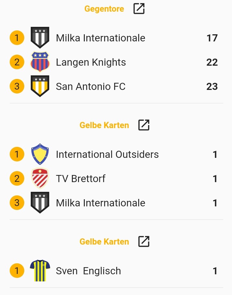Screen dimensions: 232x295
Task: Open the Gegentore section heading
Action: click(104, 9)
